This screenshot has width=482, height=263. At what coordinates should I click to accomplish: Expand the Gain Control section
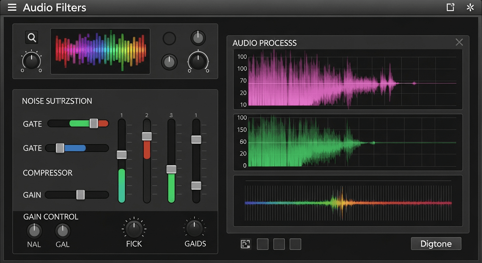coord(51,216)
